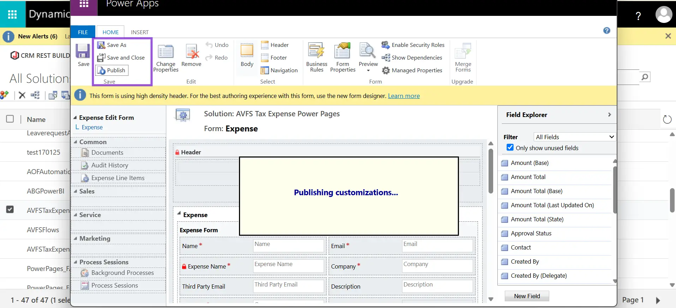The width and height of the screenshot is (676, 308).
Task: Close the New Alerts notification bar
Action: tap(668, 36)
